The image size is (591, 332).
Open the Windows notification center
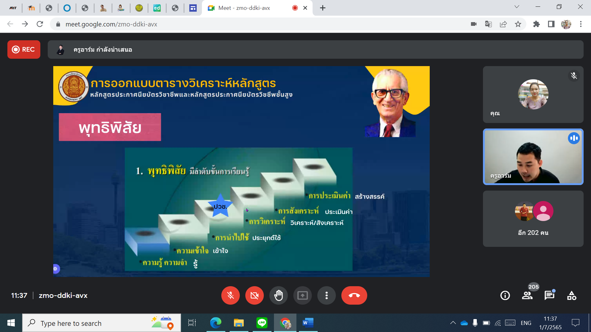click(575, 323)
